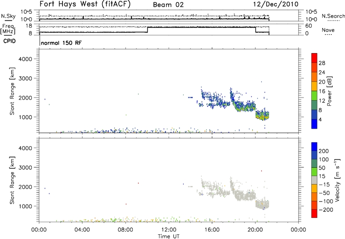Click the 'normal 150 RF' text
Image resolution: width=345 pixels, height=239 pixels.
click(61, 43)
